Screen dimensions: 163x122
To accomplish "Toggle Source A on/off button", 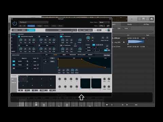I will 19,37.
